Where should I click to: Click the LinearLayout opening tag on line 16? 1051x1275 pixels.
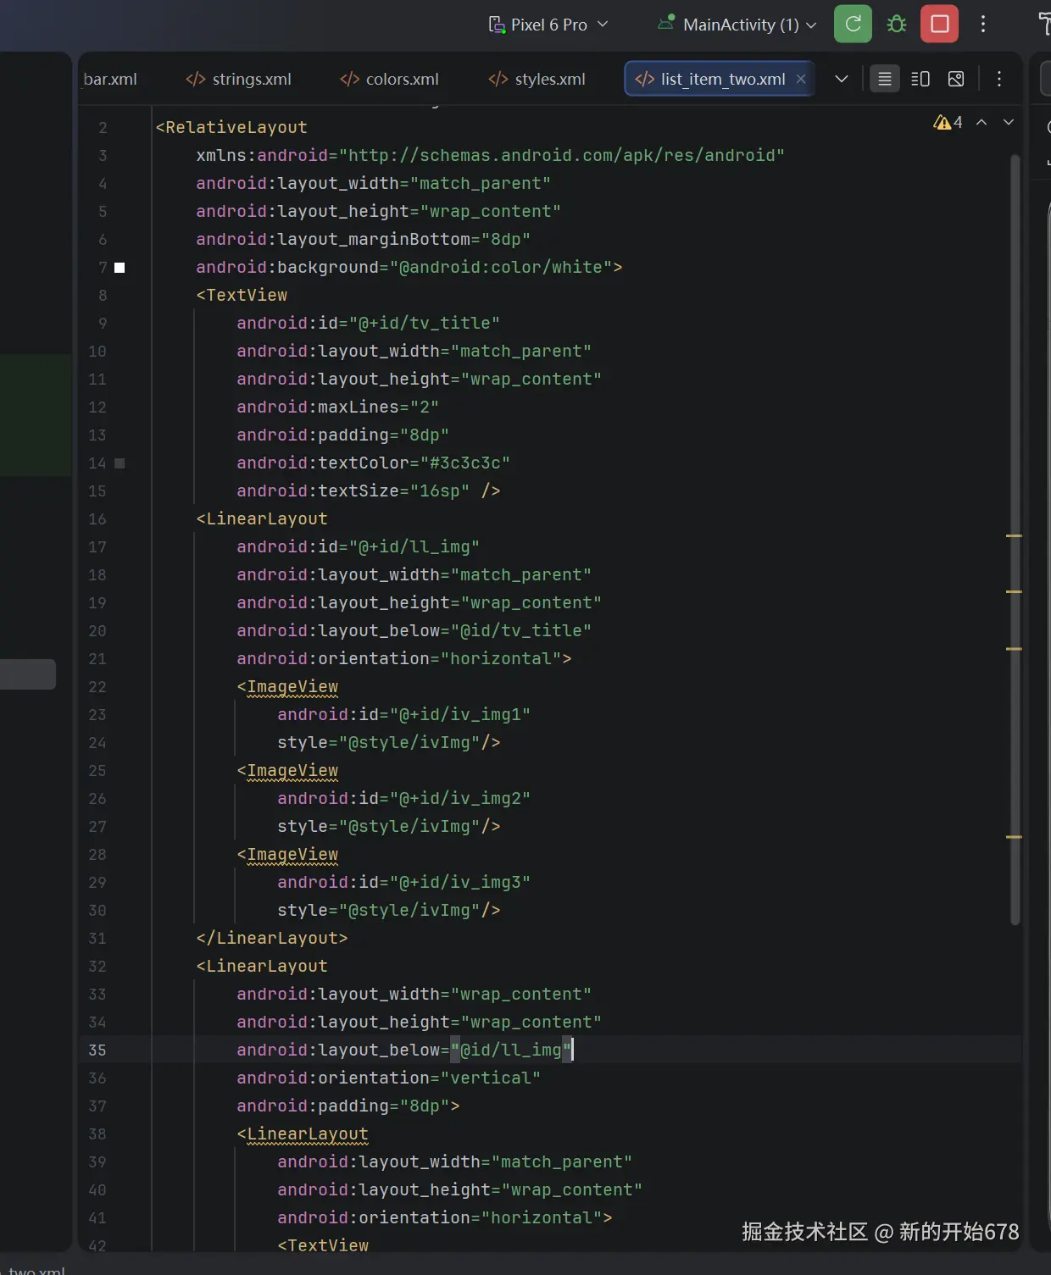[x=262, y=518]
